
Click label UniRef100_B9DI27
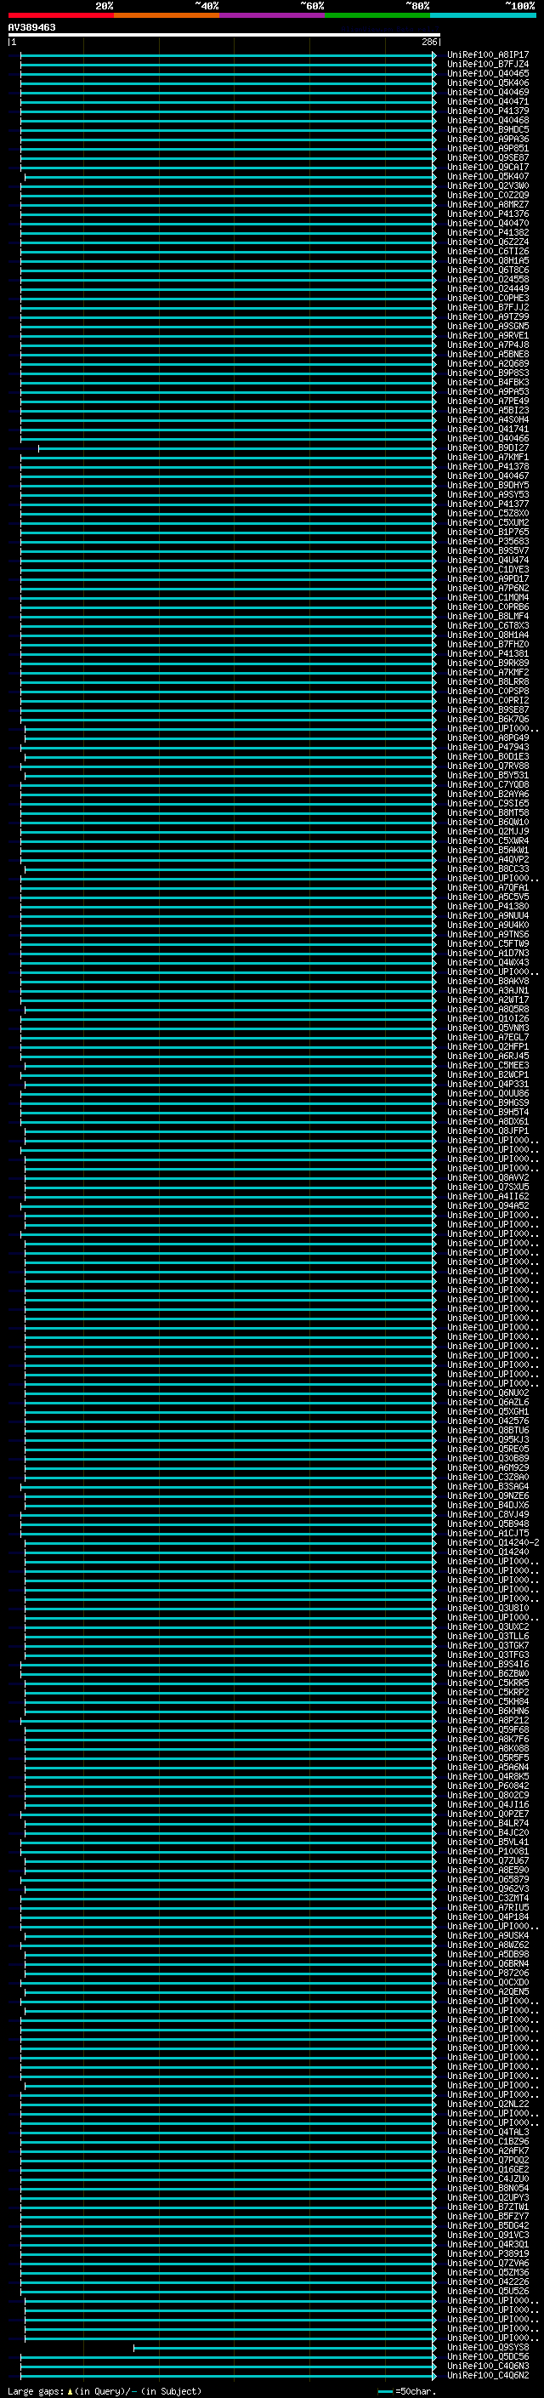click(487, 447)
